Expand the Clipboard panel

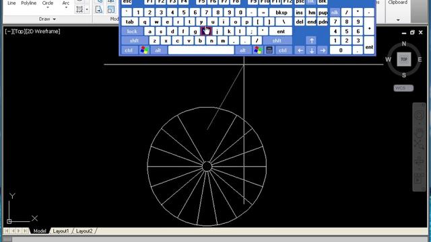coord(398,19)
